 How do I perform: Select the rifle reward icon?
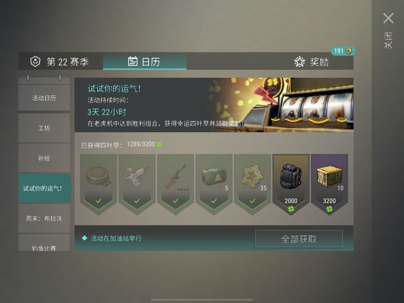point(176,177)
